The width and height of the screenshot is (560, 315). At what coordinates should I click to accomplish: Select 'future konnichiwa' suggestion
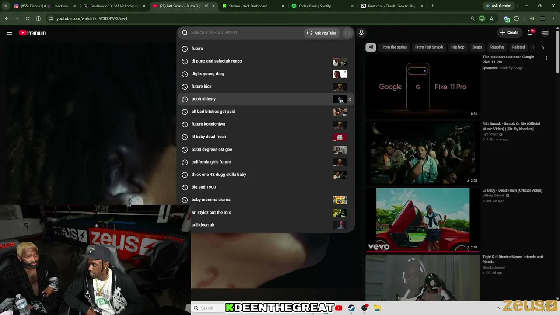[x=266, y=124]
